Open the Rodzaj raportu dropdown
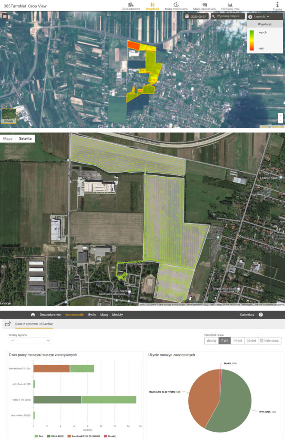The height and width of the screenshot is (442, 285). (x=29, y=341)
